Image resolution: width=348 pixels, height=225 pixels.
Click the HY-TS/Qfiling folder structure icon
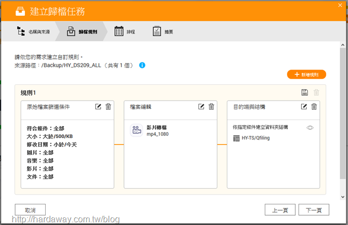pyautogui.click(x=237, y=138)
